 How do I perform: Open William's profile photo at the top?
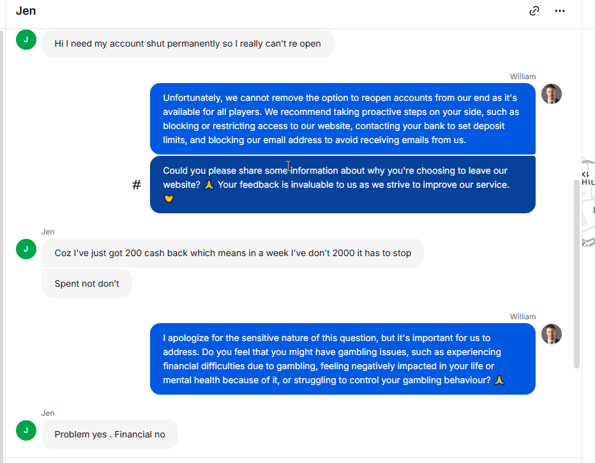pyautogui.click(x=552, y=94)
